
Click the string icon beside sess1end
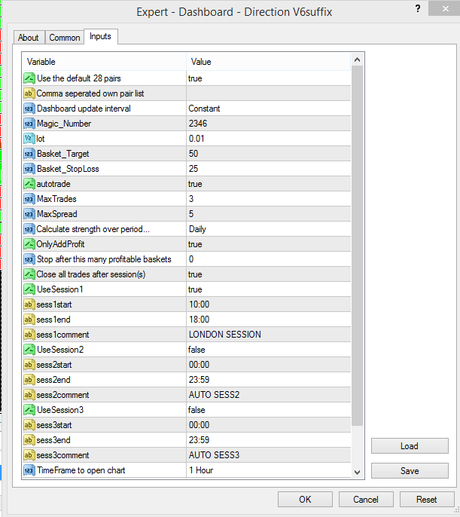(x=29, y=320)
